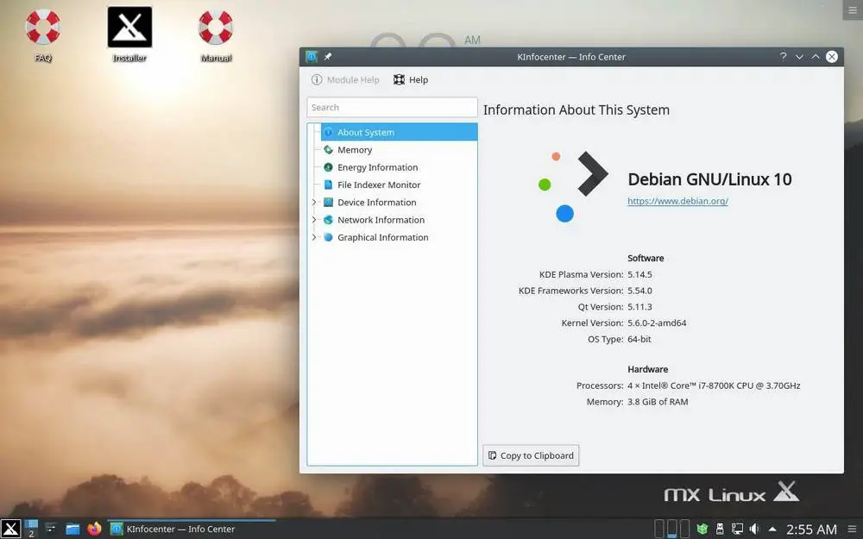Screen dimensions: 863x539
Task: Click the Software section heading
Action: pos(646,258)
